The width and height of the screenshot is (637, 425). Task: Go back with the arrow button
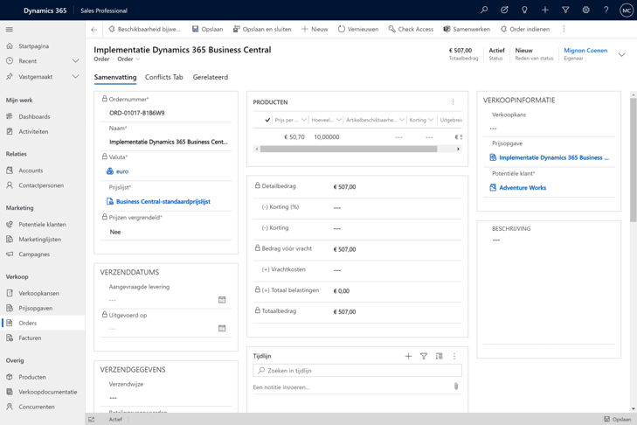tap(94, 29)
